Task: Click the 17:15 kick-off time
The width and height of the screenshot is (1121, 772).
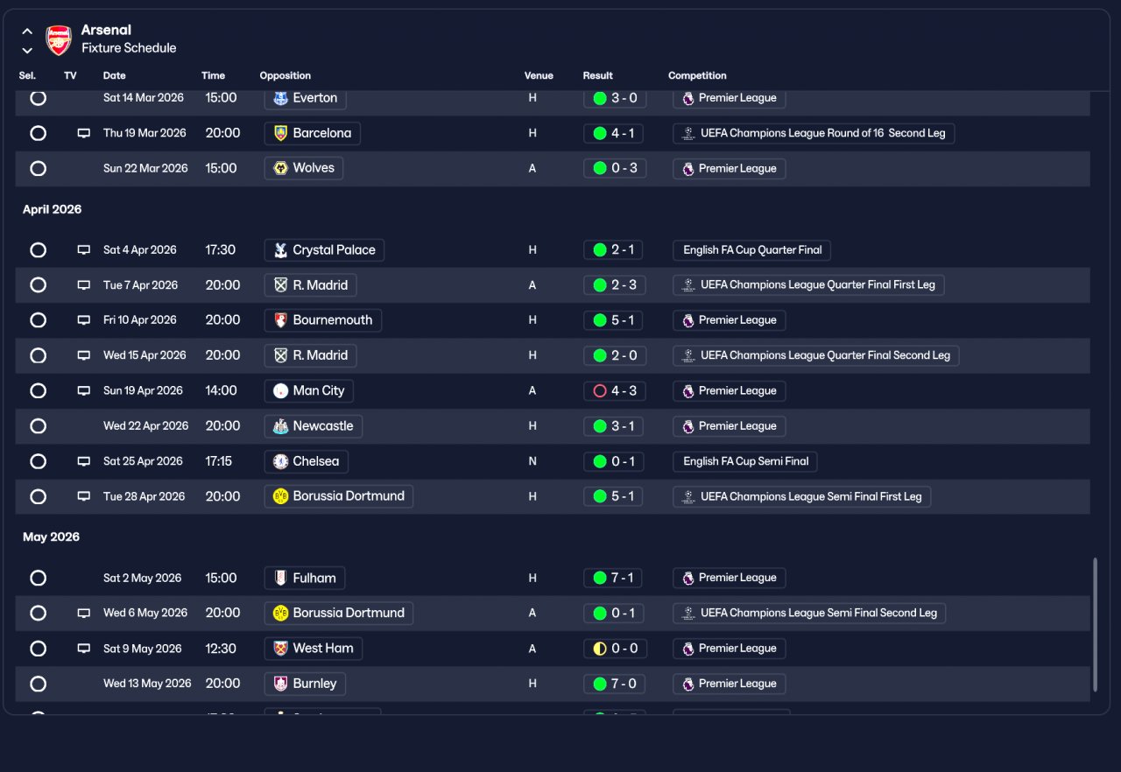Action: 219,461
